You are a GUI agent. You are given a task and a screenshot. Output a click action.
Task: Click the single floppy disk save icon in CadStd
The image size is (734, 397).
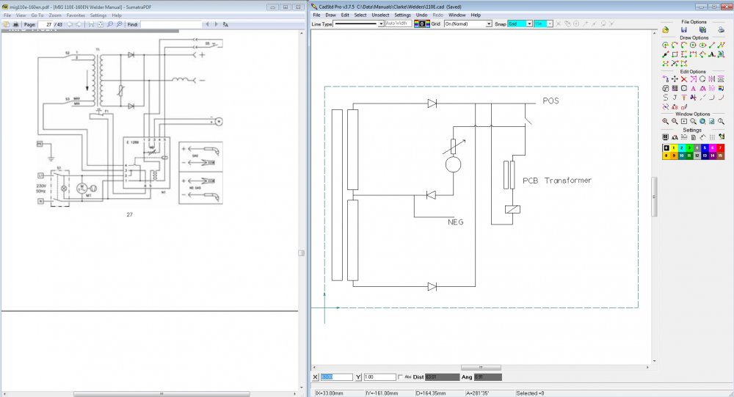click(684, 30)
